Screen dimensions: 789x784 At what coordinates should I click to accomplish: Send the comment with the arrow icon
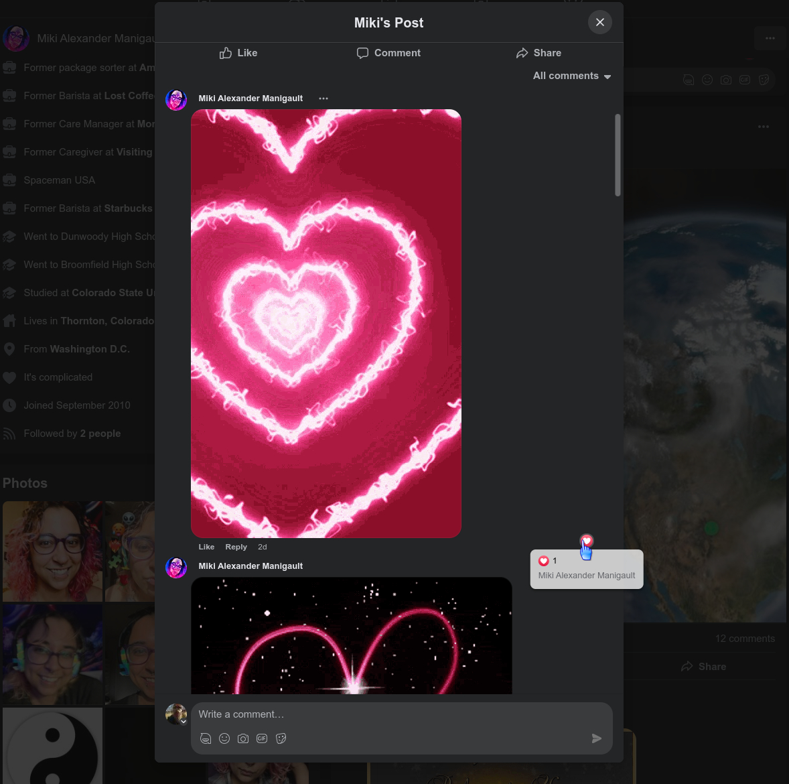[x=596, y=738]
